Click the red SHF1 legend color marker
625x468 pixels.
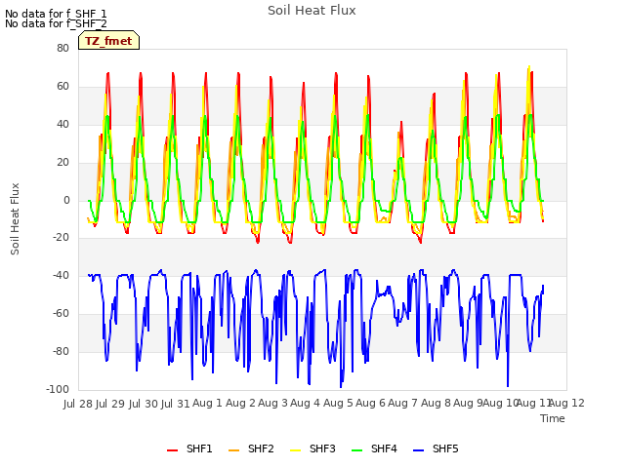(172, 450)
